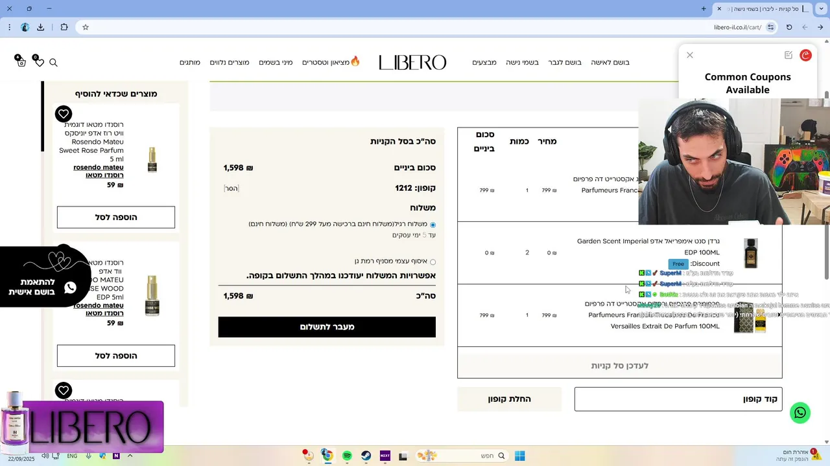
Task: Click לעדכן סל קניות update cart button
Action: coord(619,366)
